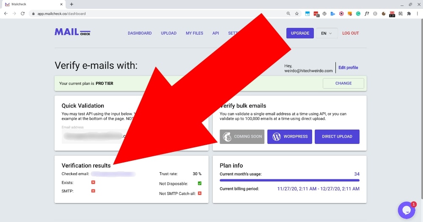423x222 pixels.
Task: Click the CLS 0.28 extension icon
Action: coord(392,14)
